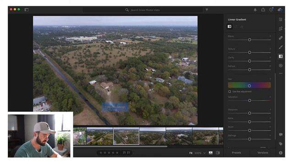Click the Fit zoom button
293x164 pixels.
(x=191, y=153)
